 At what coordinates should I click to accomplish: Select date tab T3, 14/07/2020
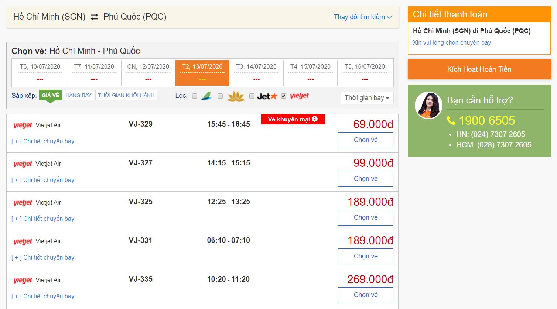[x=256, y=72]
